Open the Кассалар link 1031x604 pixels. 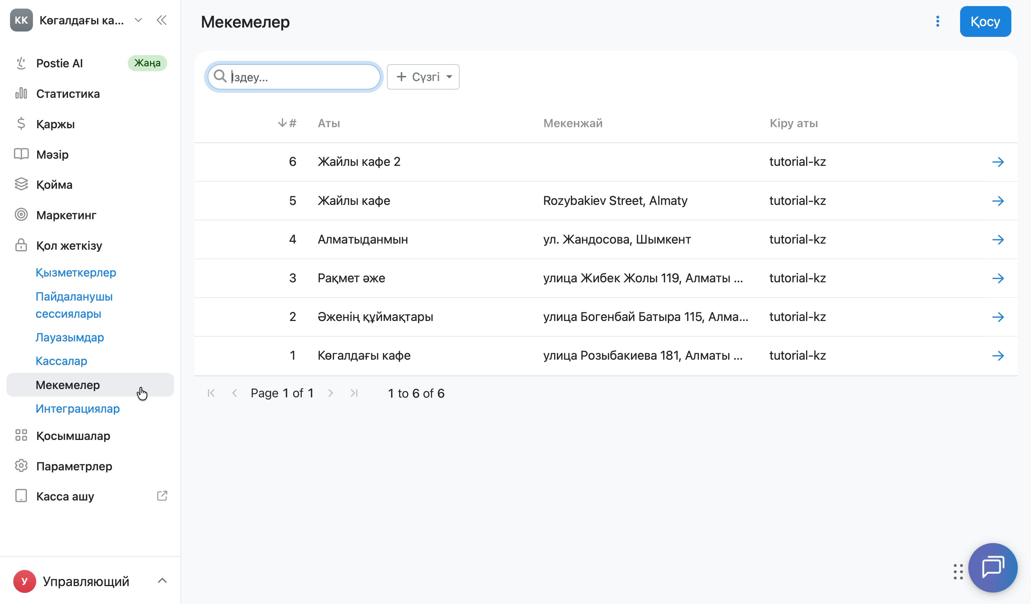point(61,361)
